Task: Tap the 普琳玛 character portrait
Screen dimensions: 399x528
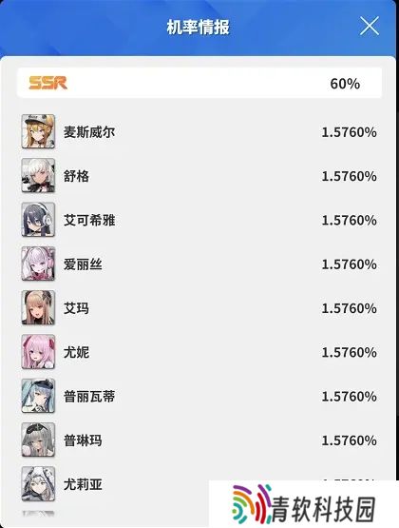Action: point(38,440)
